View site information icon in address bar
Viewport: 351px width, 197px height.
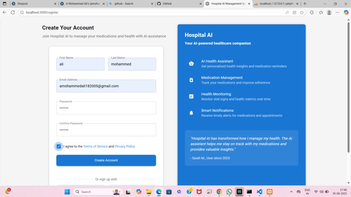[x=22, y=13]
